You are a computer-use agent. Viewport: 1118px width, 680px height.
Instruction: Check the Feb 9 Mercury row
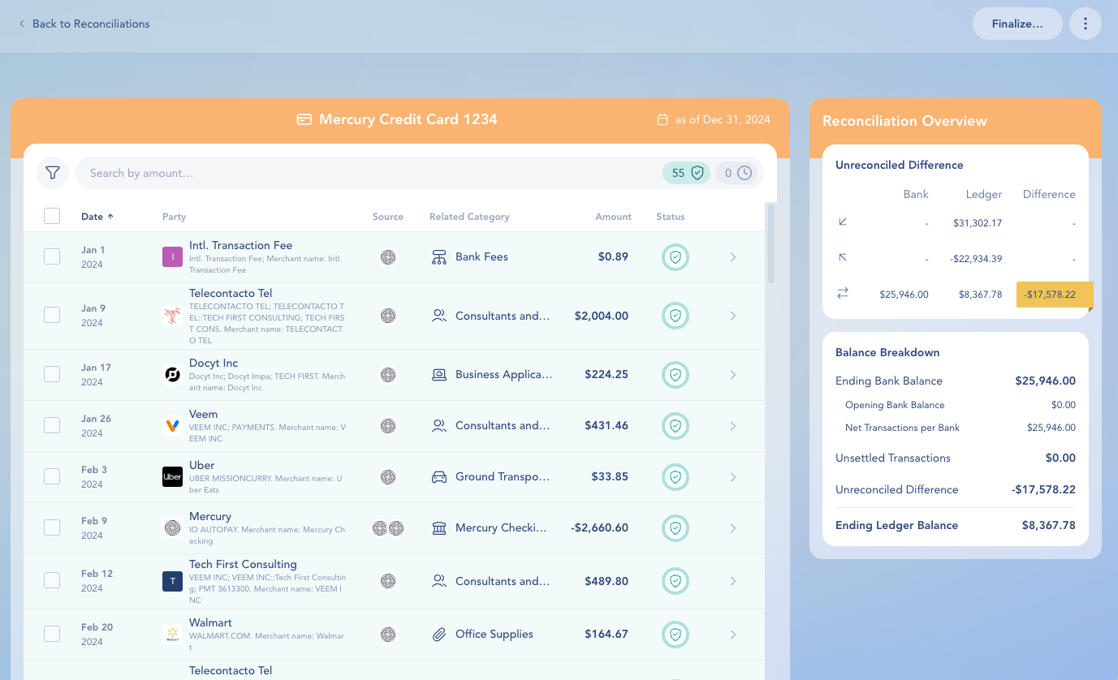tap(52, 527)
